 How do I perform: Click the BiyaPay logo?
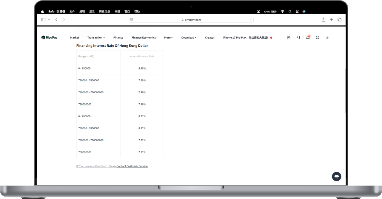(50, 37)
